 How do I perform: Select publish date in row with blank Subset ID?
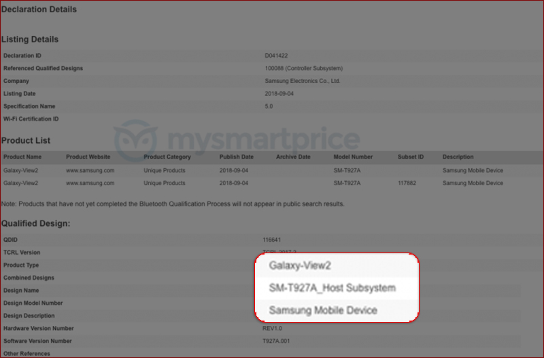(234, 171)
